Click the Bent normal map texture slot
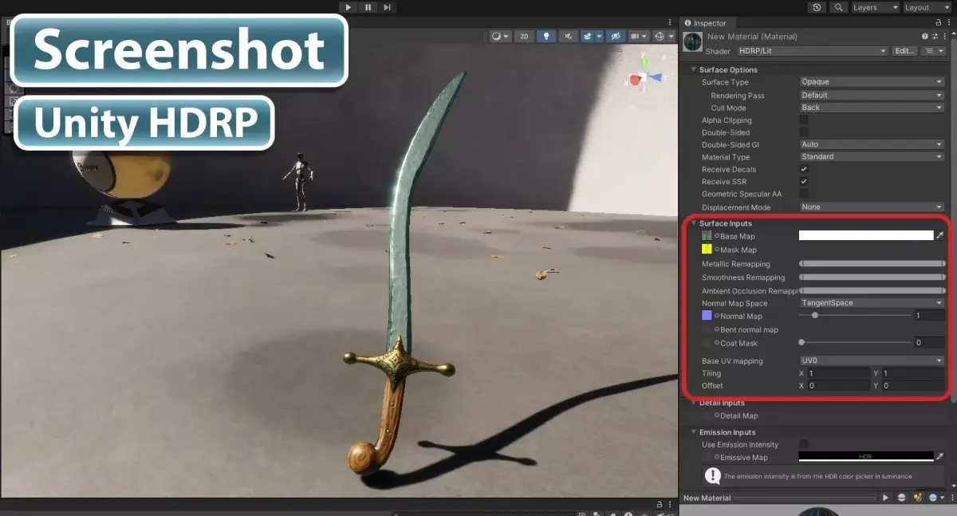 706,329
